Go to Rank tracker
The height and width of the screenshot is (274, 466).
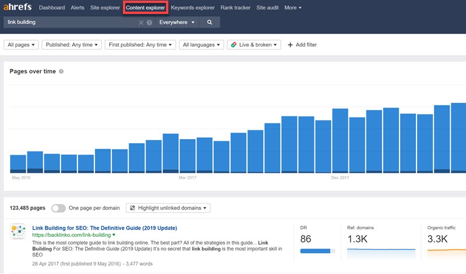pos(235,8)
